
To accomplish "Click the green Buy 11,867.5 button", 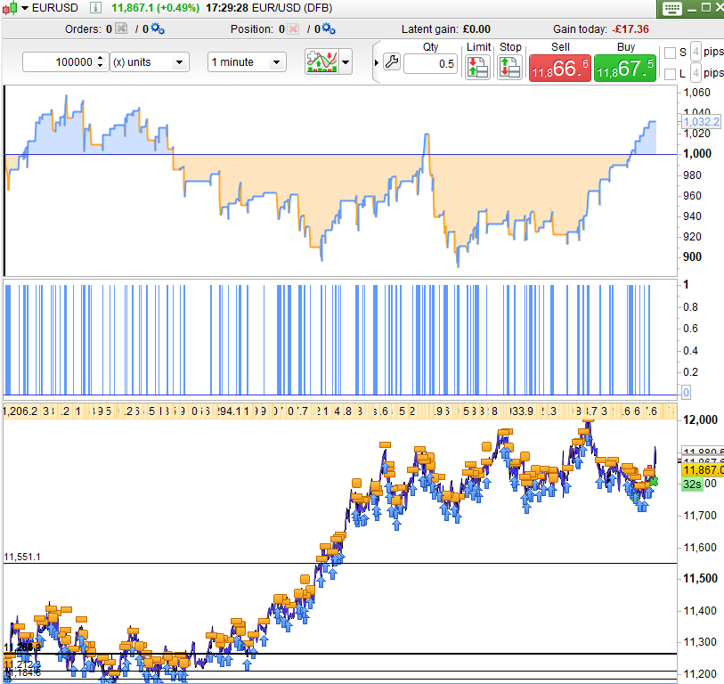I will coord(625,69).
